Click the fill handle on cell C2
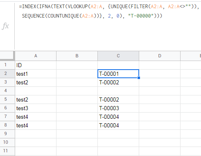This screenshot has width=201, height=156. 139,78
